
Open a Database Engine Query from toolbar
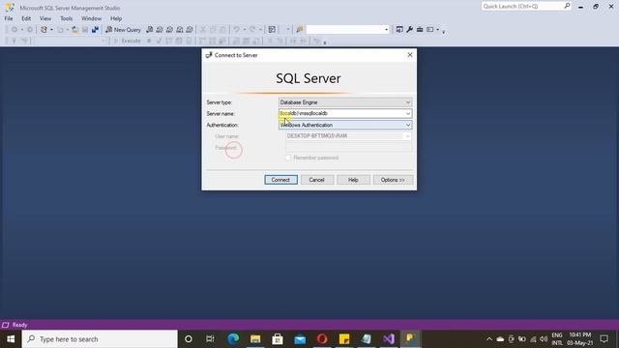150,30
